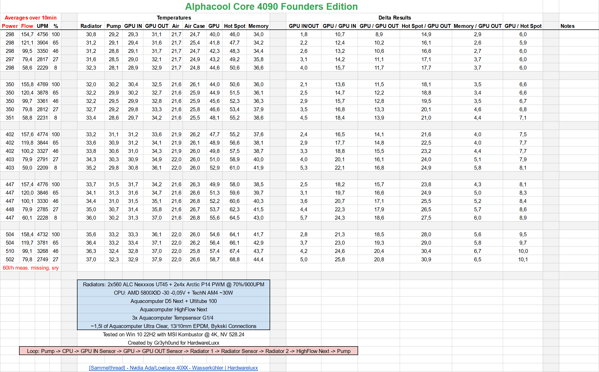This screenshot has height=372, width=599.
Task: Select the power value '297'
Action: tap(10, 59)
